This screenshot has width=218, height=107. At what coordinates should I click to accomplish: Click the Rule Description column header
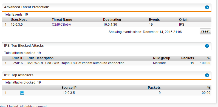41,58
